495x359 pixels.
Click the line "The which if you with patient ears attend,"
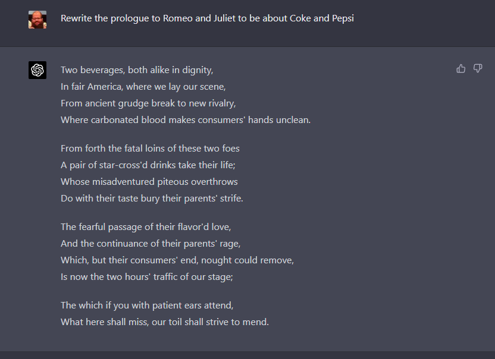point(147,306)
